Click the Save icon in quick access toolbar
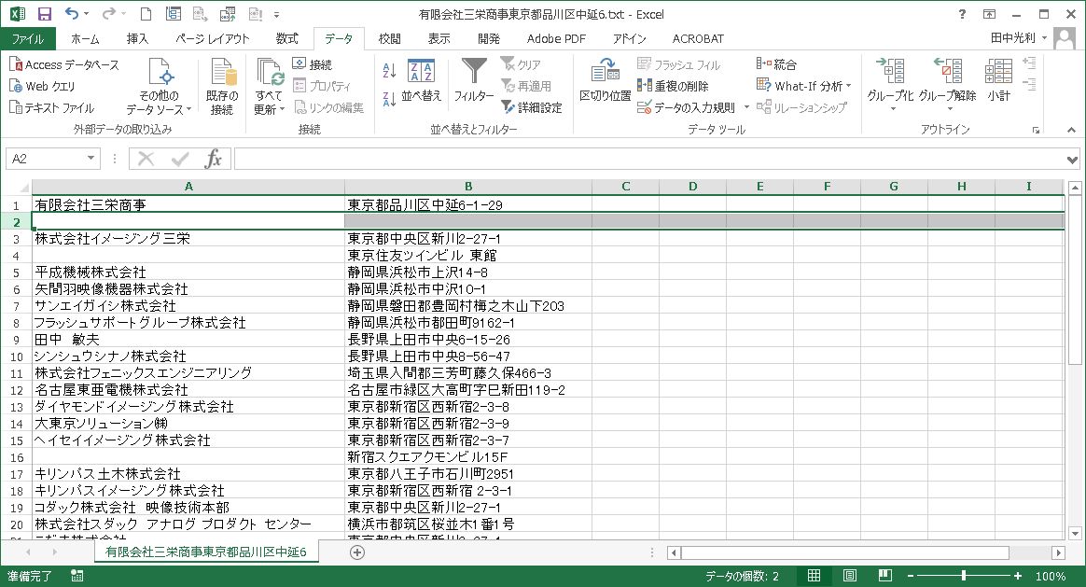 45,14
